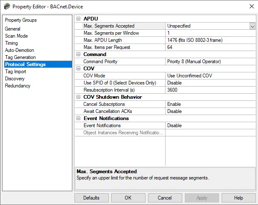
Task: Edit Max. Items per Request value 64
Action: tap(210, 47)
